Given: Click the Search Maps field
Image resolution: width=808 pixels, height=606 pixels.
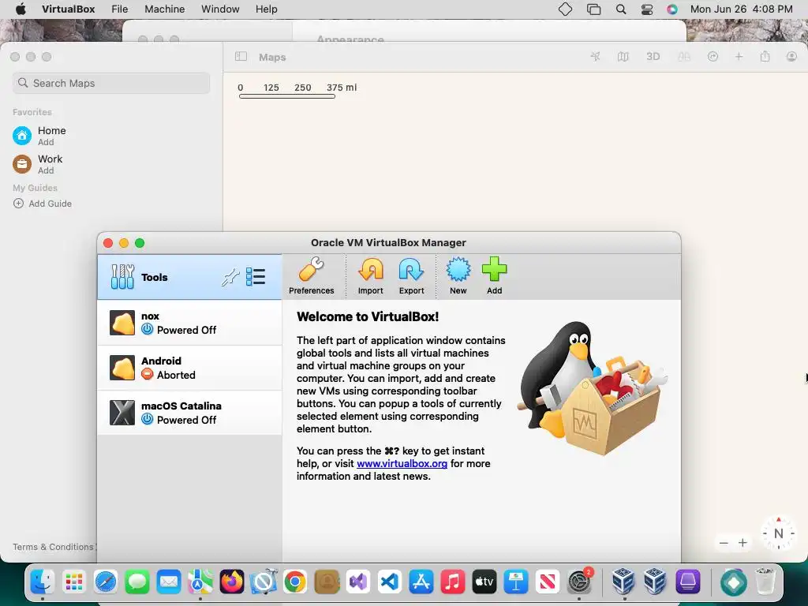Looking at the screenshot, I should [x=111, y=83].
